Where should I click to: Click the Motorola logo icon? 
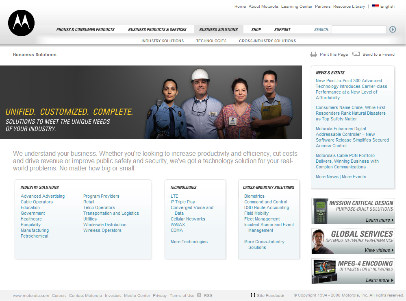point(22,23)
